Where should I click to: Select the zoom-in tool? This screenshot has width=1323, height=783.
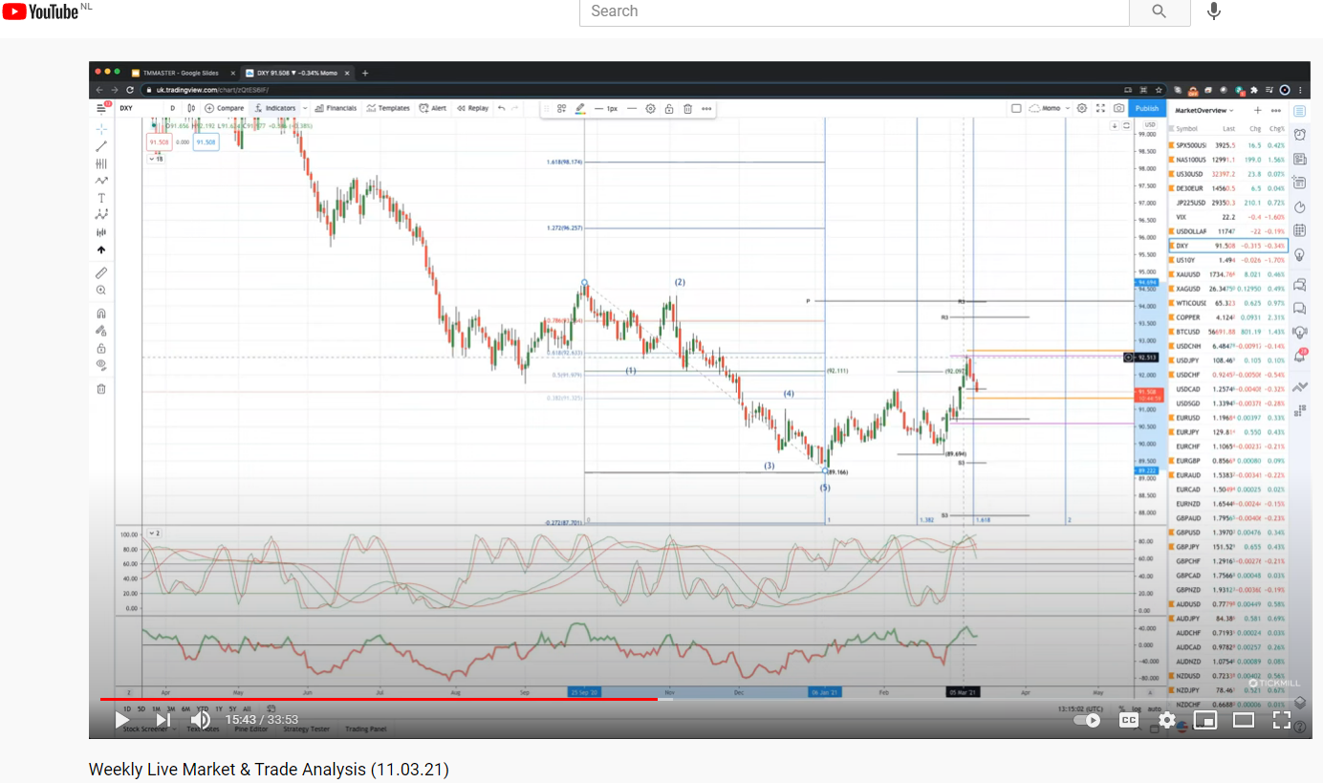pyautogui.click(x=101, y=290)
